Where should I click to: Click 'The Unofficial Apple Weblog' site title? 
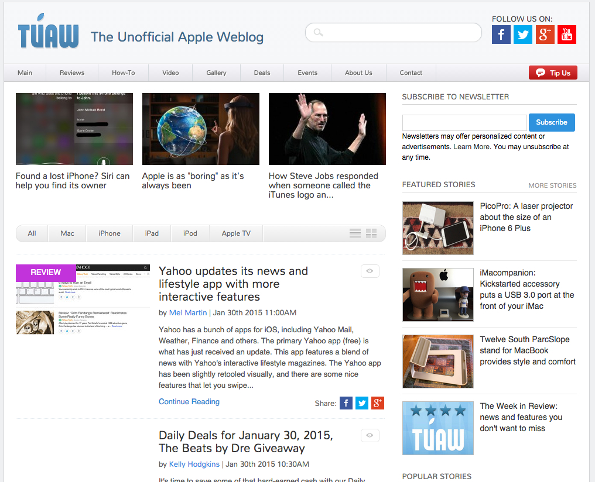click(x=177, y=37)
